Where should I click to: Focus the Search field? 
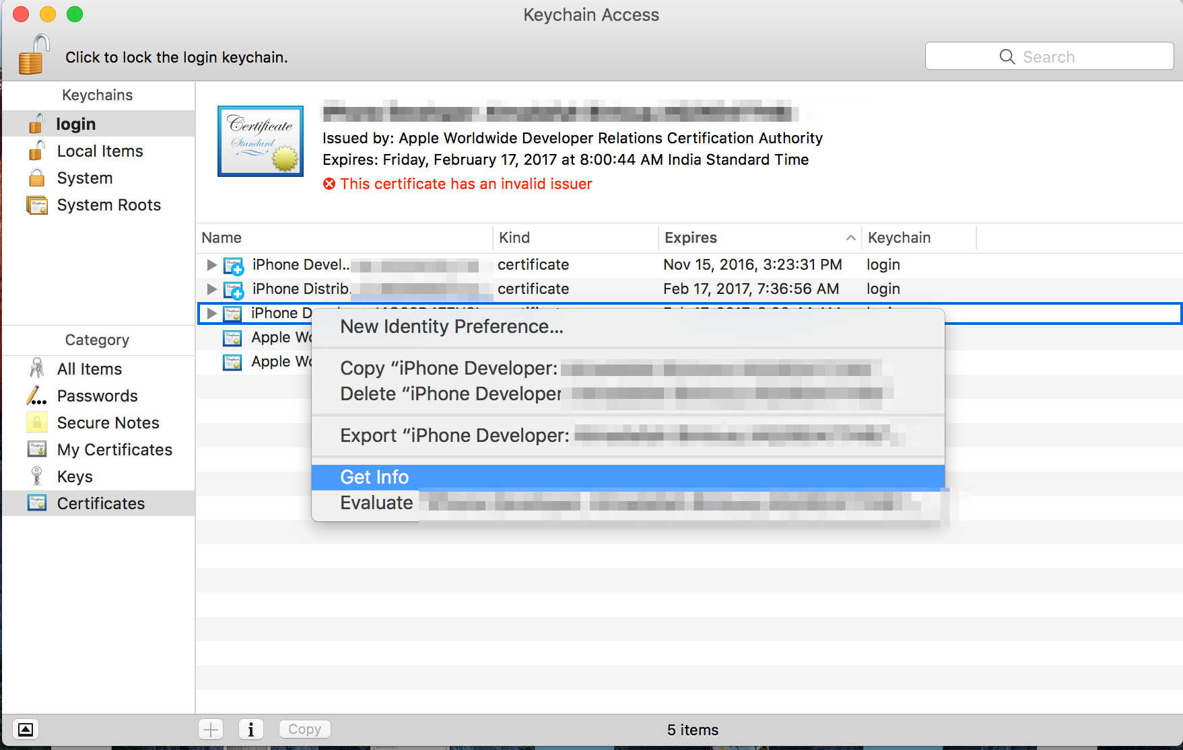(x=1049, y=57)
